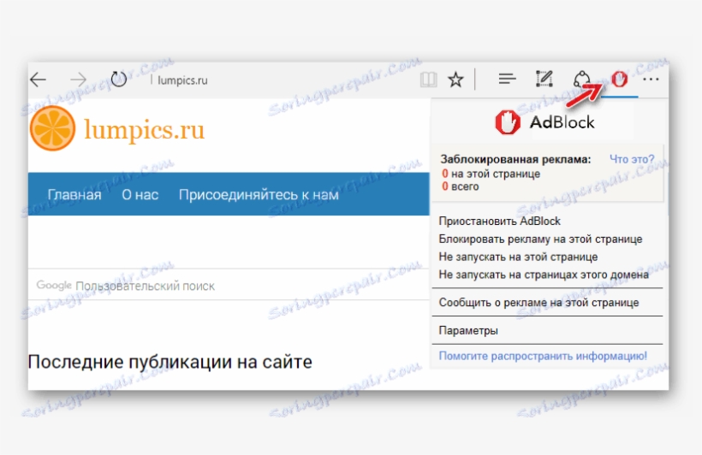Screen dimensions: 702x455
Task: Open the Hub lines icon
Action: click(x=507, y=80)
